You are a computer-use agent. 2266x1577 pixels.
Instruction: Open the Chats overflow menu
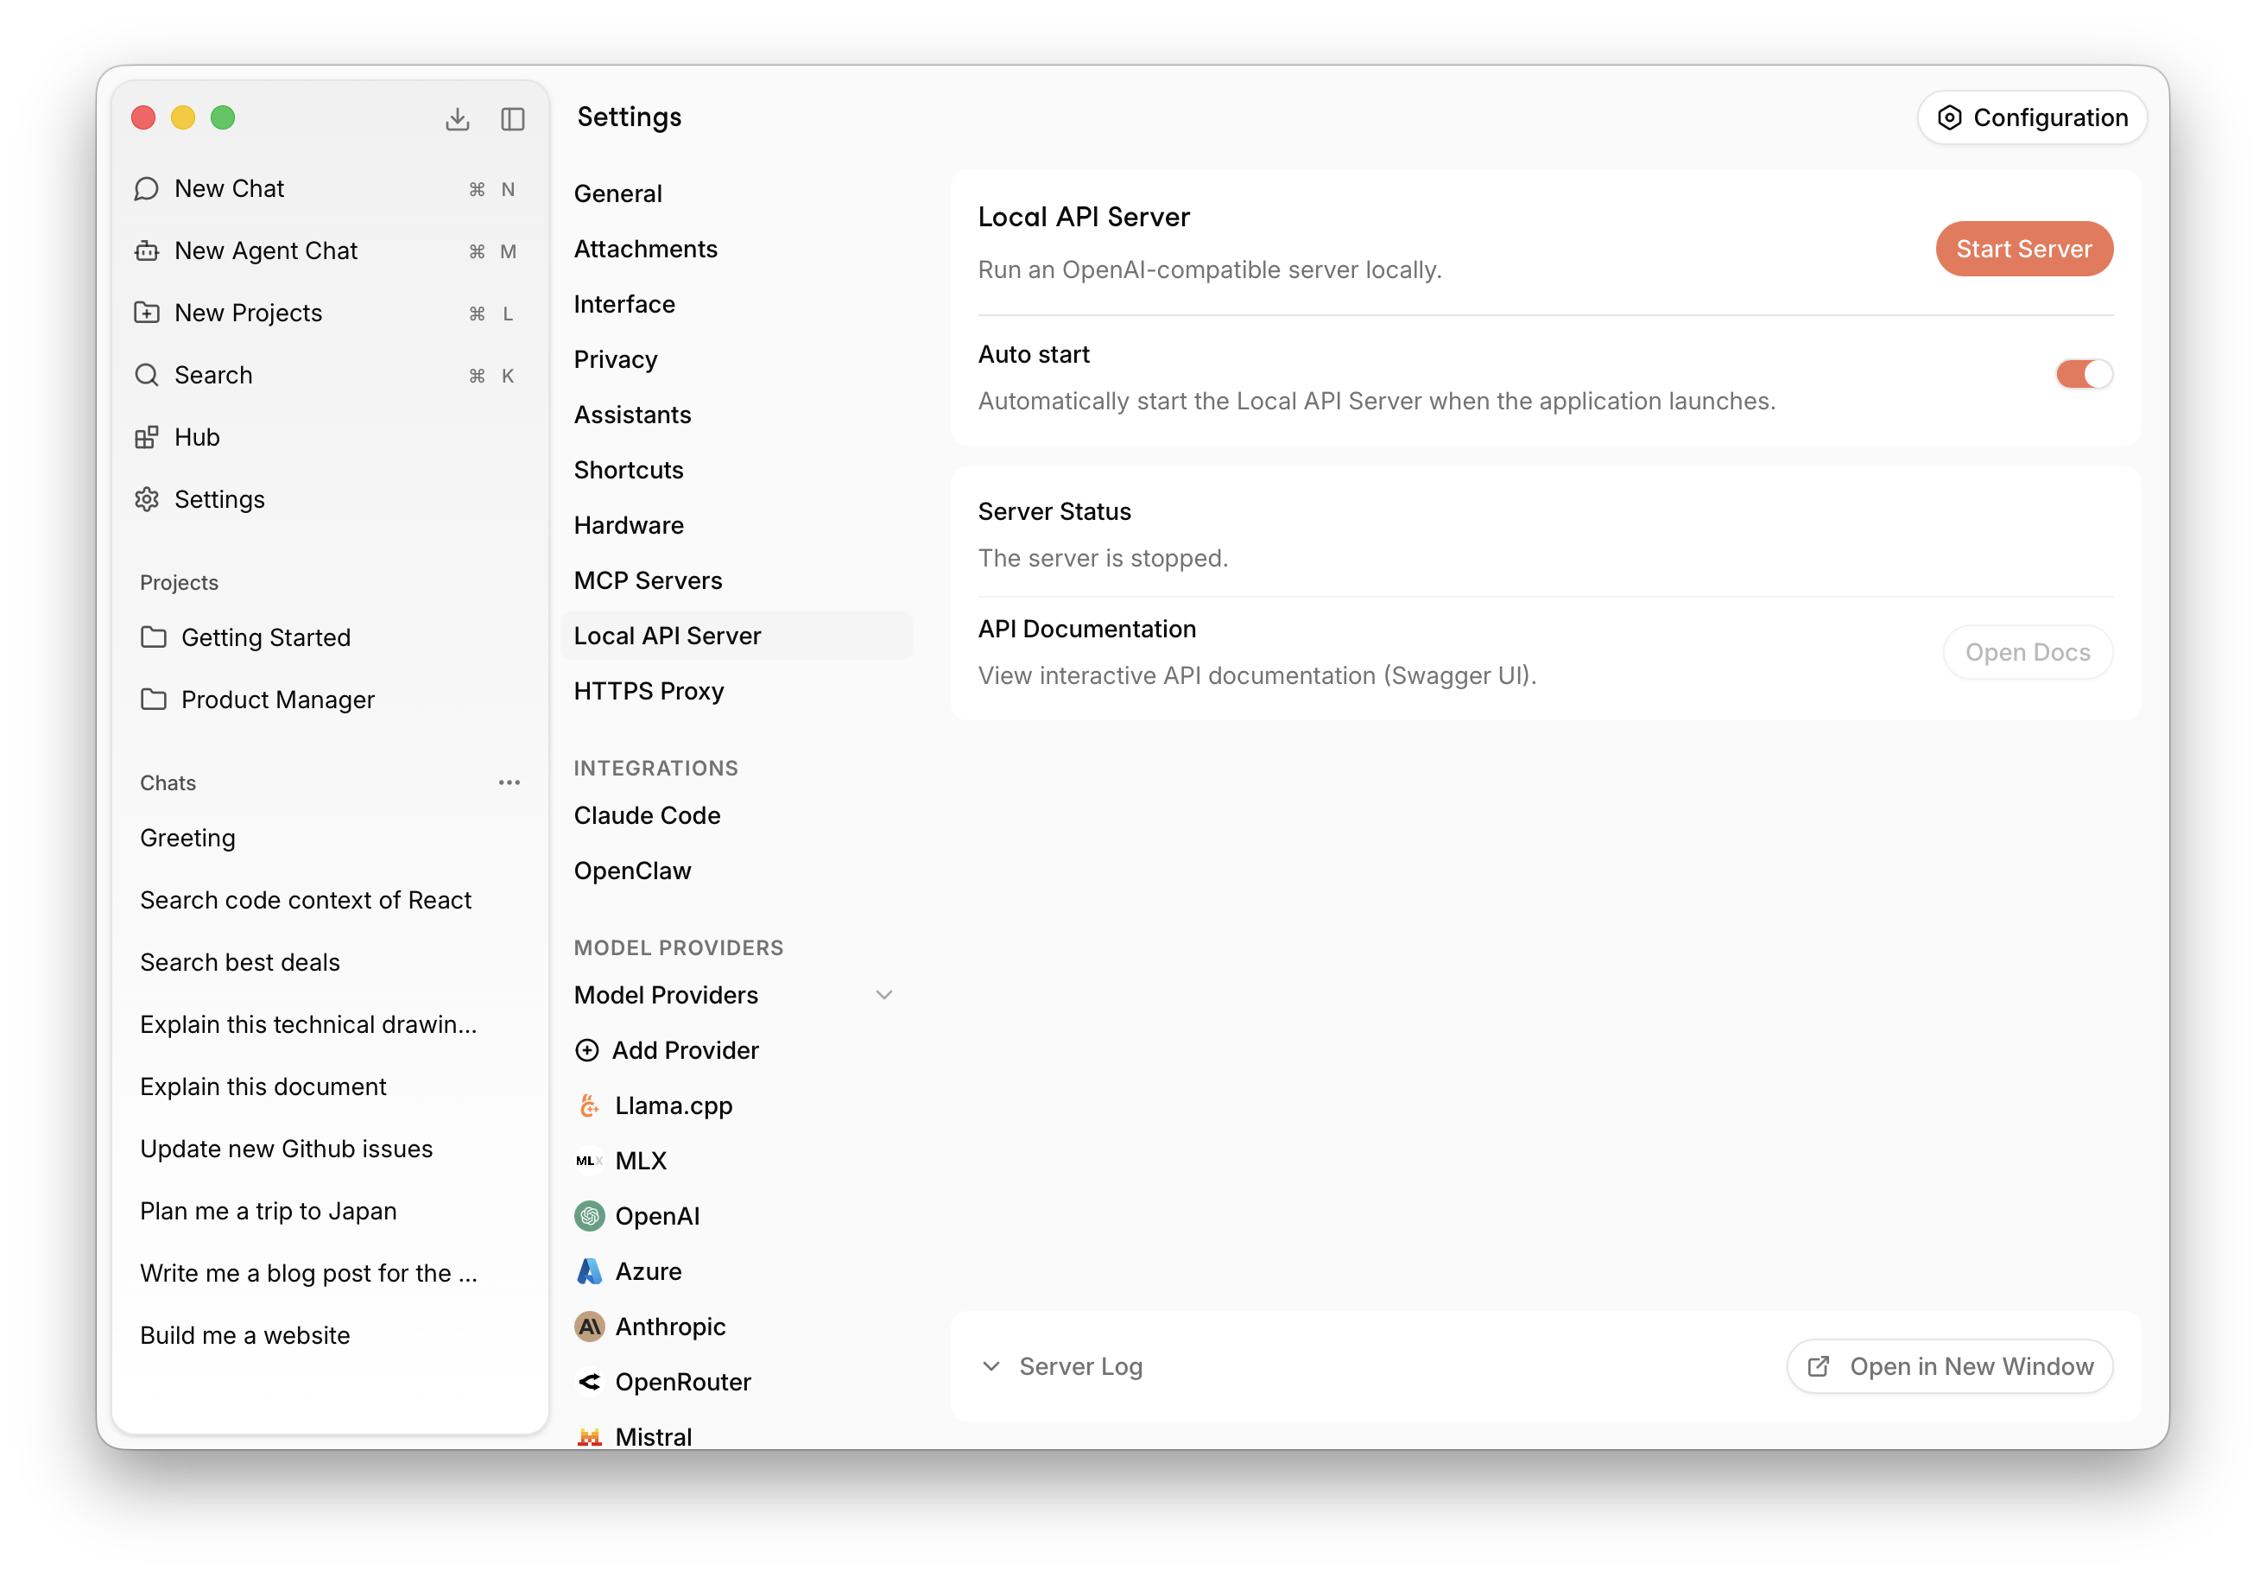(510, 782)
